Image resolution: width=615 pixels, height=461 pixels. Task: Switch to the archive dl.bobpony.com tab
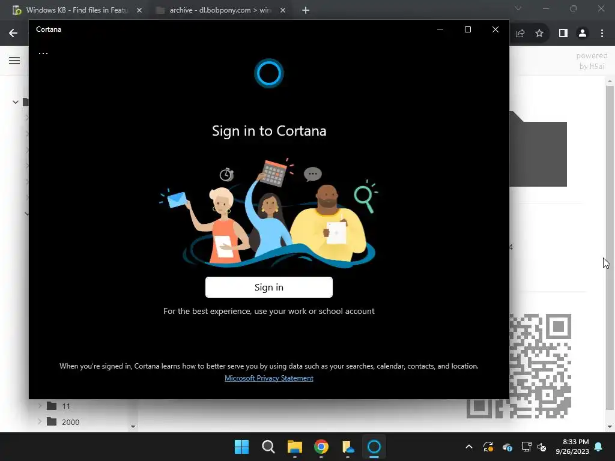click(220, 10)
